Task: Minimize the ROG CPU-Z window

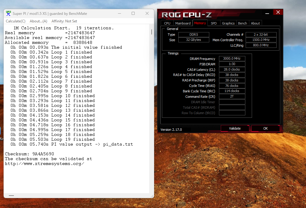Action: [x=267, y=13]
